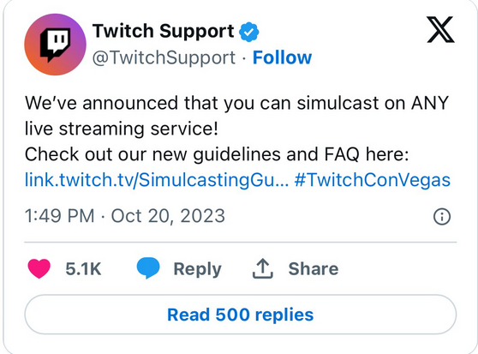Click the tweet text about simulcasting
The height and width of the screenshot is (354, 478).
point(236,116)
